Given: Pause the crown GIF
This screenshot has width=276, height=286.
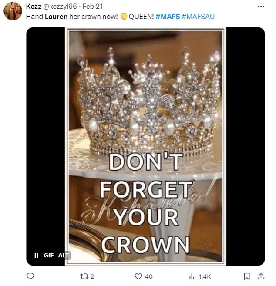Looking at the screenshot, I should pos(37,256).
